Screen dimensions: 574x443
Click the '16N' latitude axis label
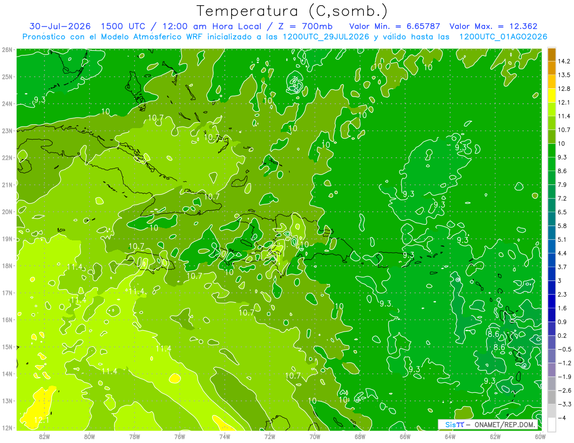[7, 320]
